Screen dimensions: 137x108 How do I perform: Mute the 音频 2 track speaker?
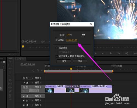pyautogui.click(x=24, y=101)
